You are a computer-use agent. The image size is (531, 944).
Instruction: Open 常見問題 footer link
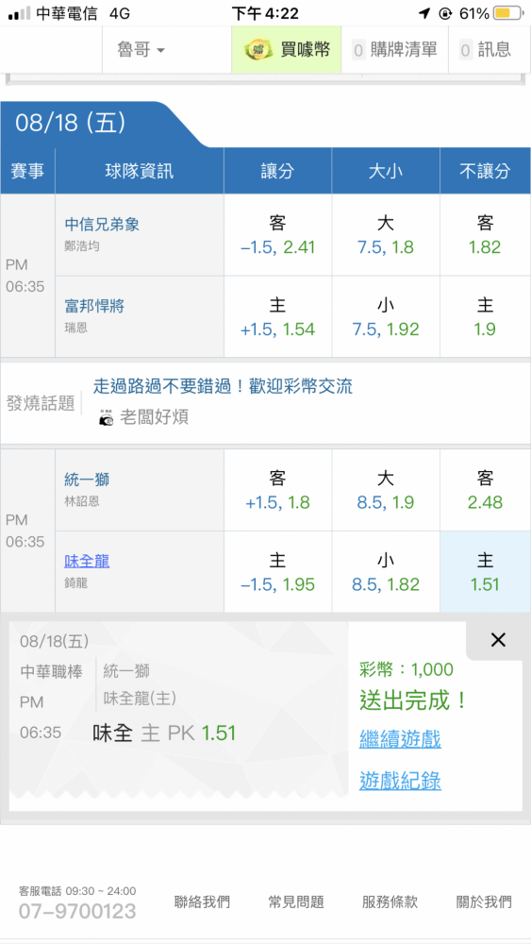[x=296, y=902]
